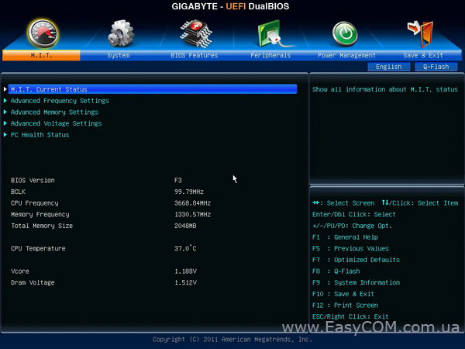Click the F7 Optimized Defaults hint
This screenshot has height=349, width=465.
coord(356,260)
